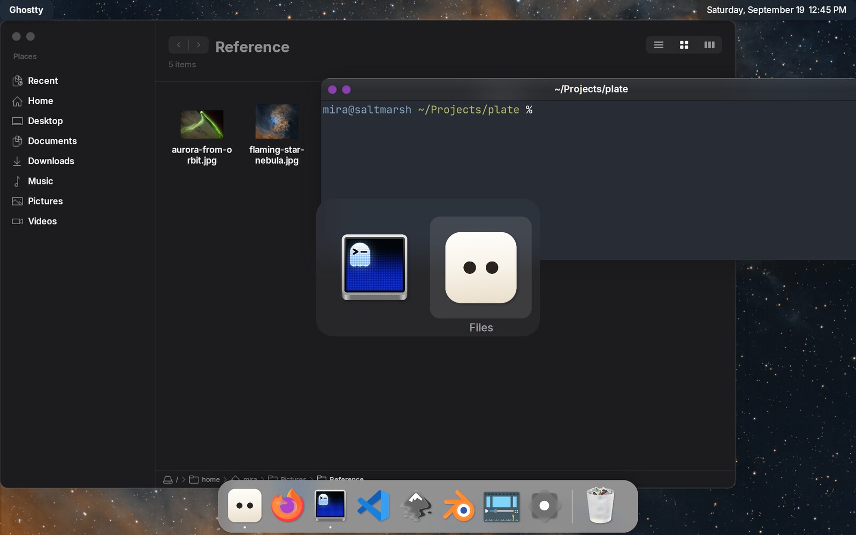Viewport: 856px width, 535px height.
Task: Click the ~/Projects/plate terminal title
Action: (x=591, y=89)
